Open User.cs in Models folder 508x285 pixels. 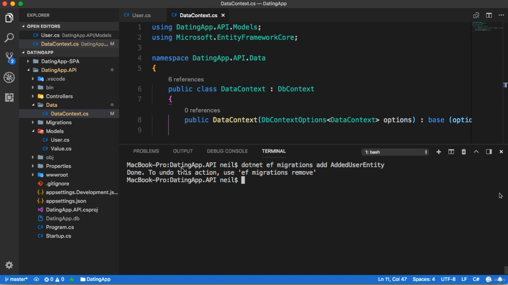69,140
